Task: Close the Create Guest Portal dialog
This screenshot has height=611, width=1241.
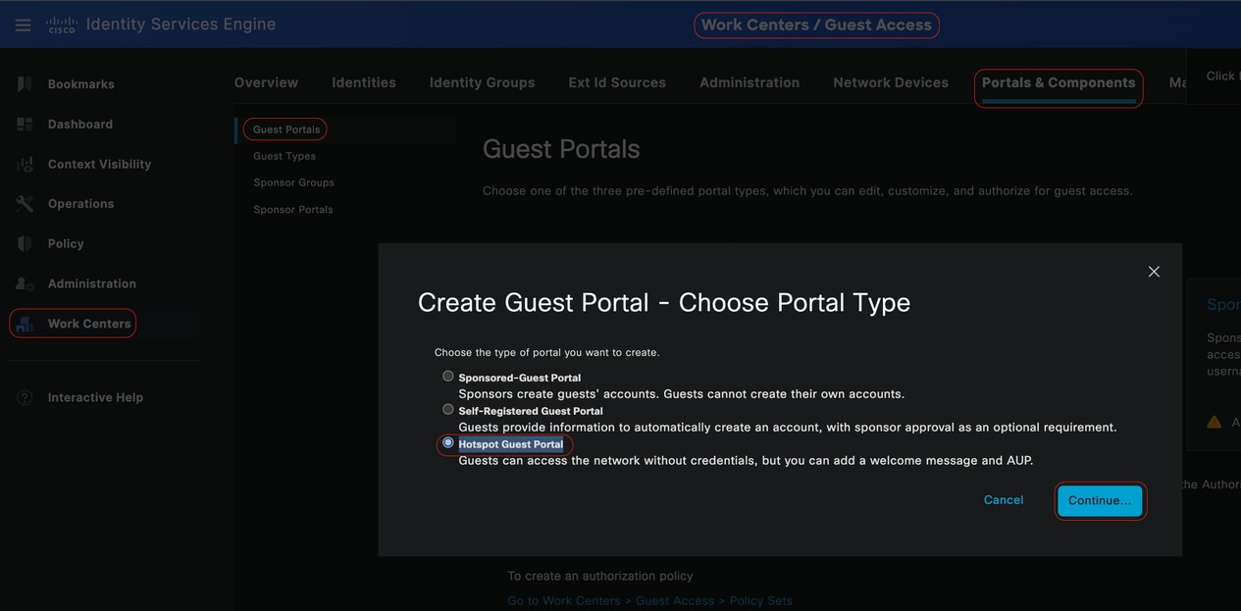Action: (1154, 272)
